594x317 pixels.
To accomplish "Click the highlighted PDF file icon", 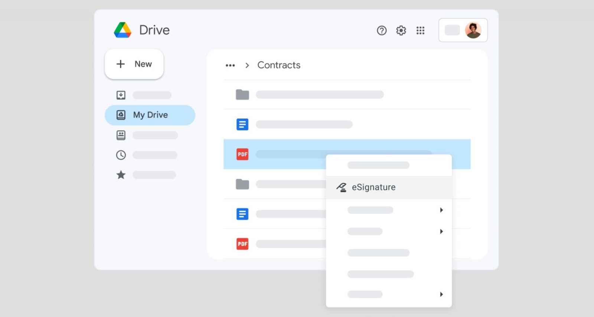I will (242, 154).
